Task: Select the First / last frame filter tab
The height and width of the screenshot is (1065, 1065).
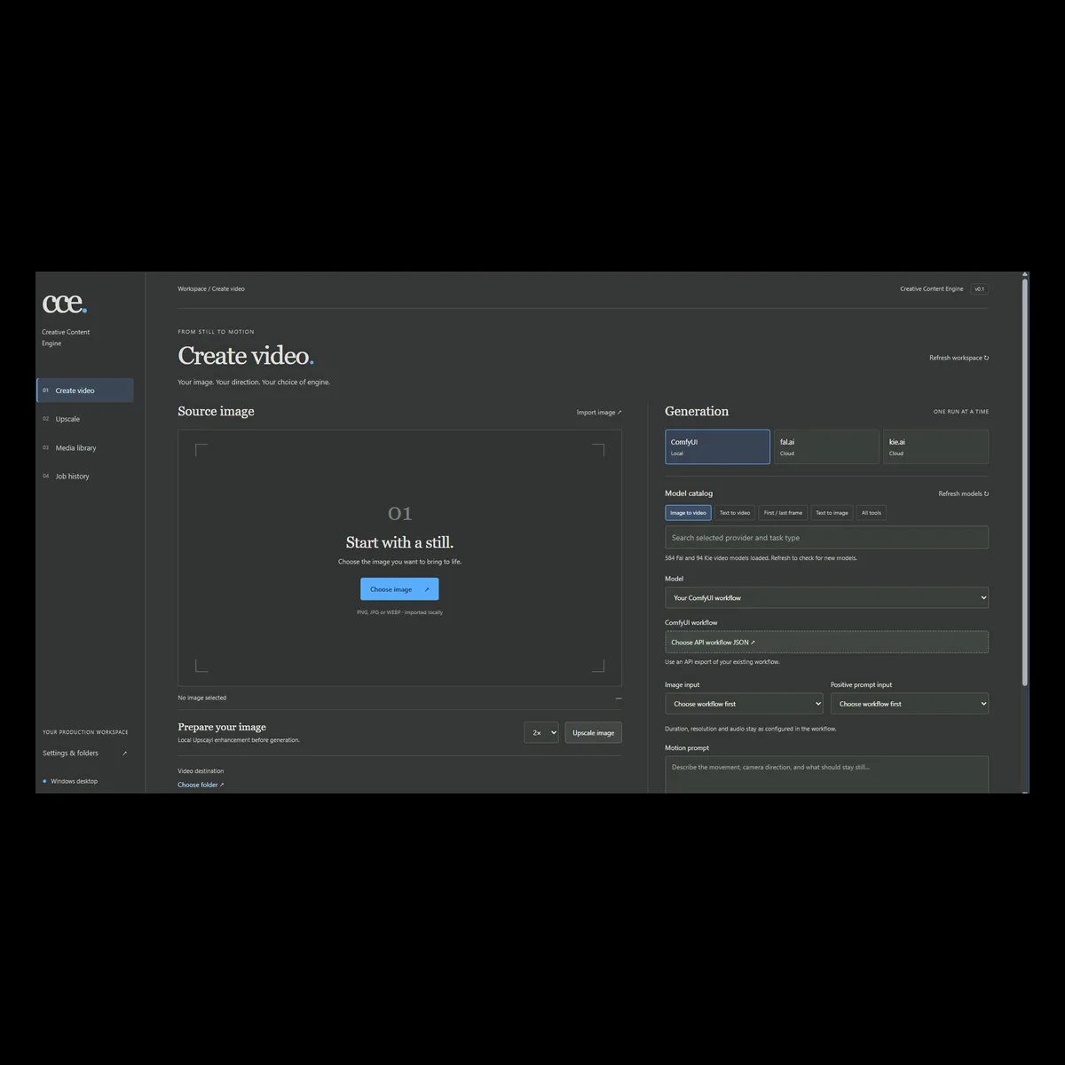Action: tap(783, 513)
